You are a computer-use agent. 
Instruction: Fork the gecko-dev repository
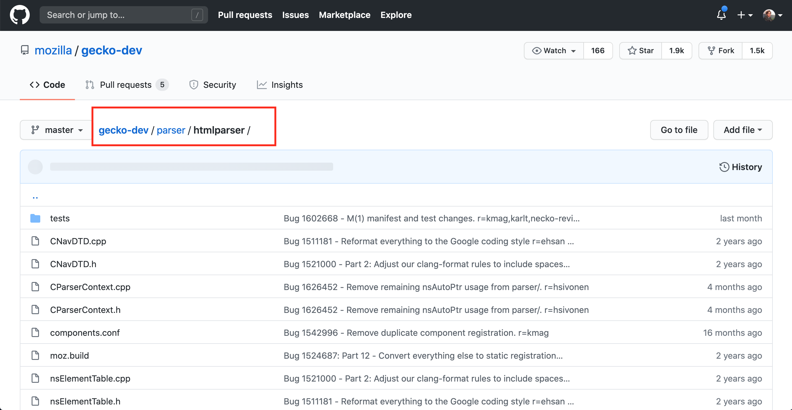721,50
